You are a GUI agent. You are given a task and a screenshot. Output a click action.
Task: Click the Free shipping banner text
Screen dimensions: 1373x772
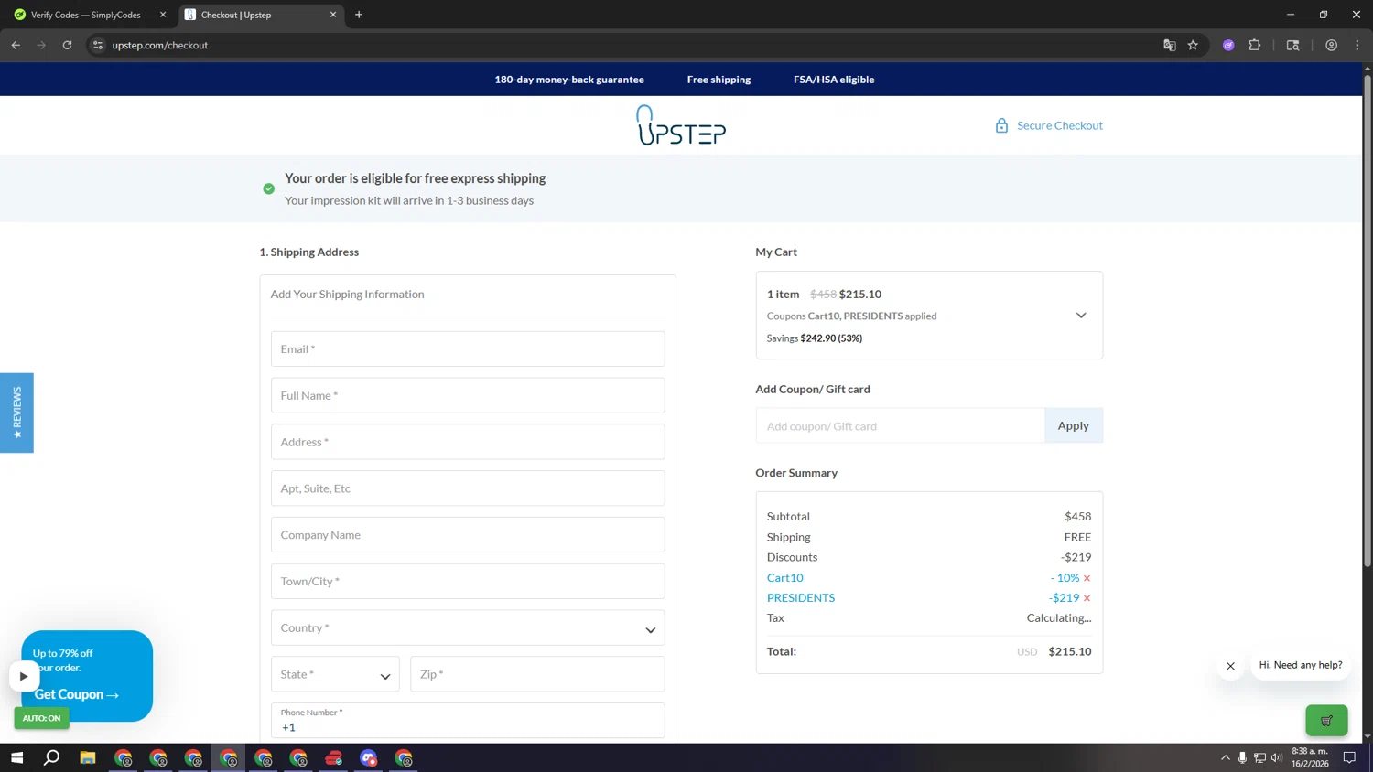click(719, 80)
